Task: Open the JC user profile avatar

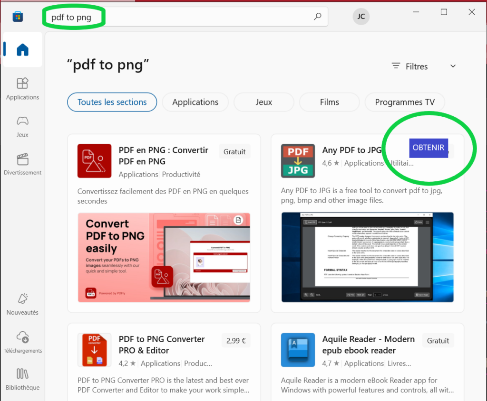Action: (361, 17)
